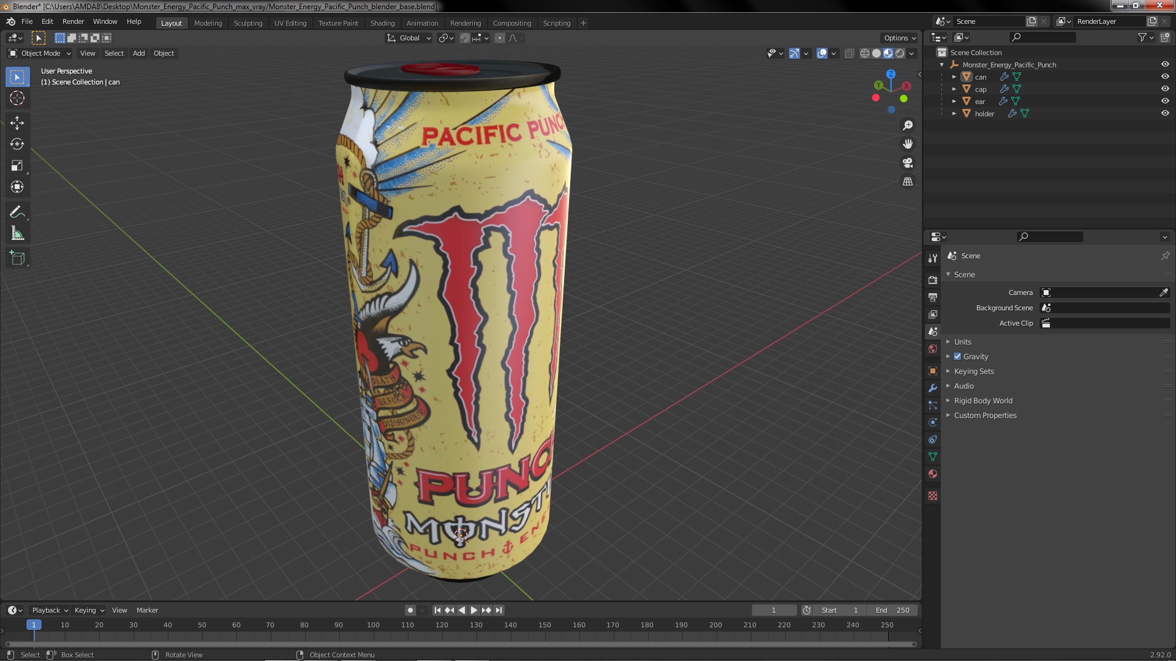The image size is (1176, 661).
Task: Open the Render properties tab
Action: (x=933, y=280)
